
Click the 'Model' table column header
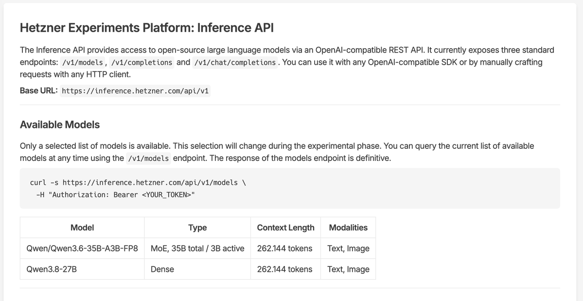pyautogui.click(x=82, y=228)
